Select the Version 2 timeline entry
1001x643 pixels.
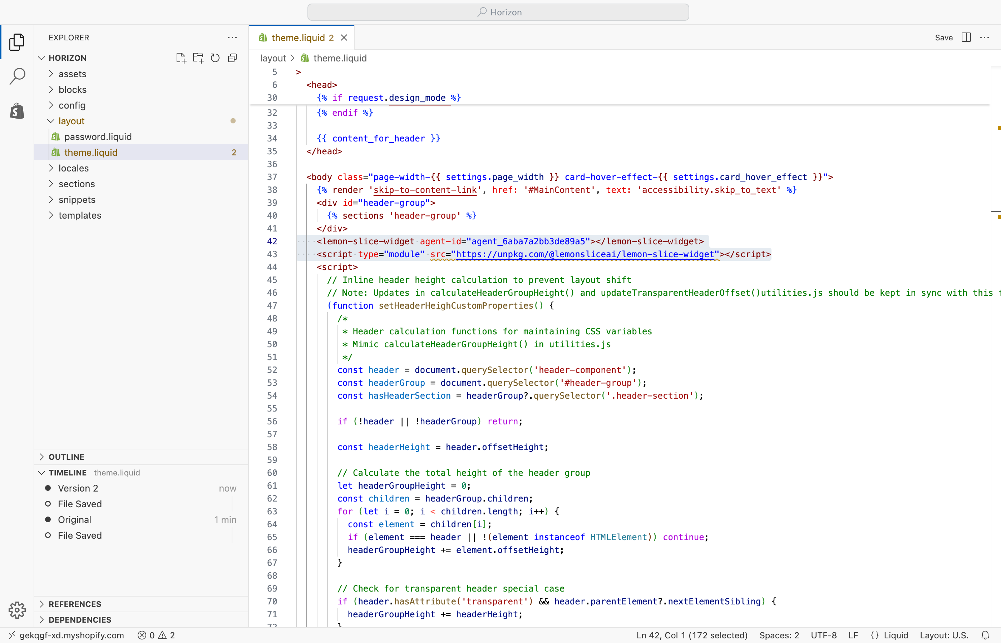pyautogui.click(x=78, y=488)
